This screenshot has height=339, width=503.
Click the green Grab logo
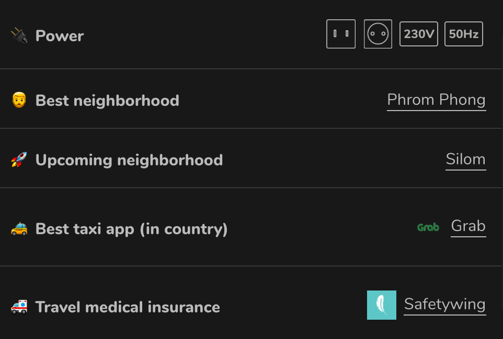(428, 227)
